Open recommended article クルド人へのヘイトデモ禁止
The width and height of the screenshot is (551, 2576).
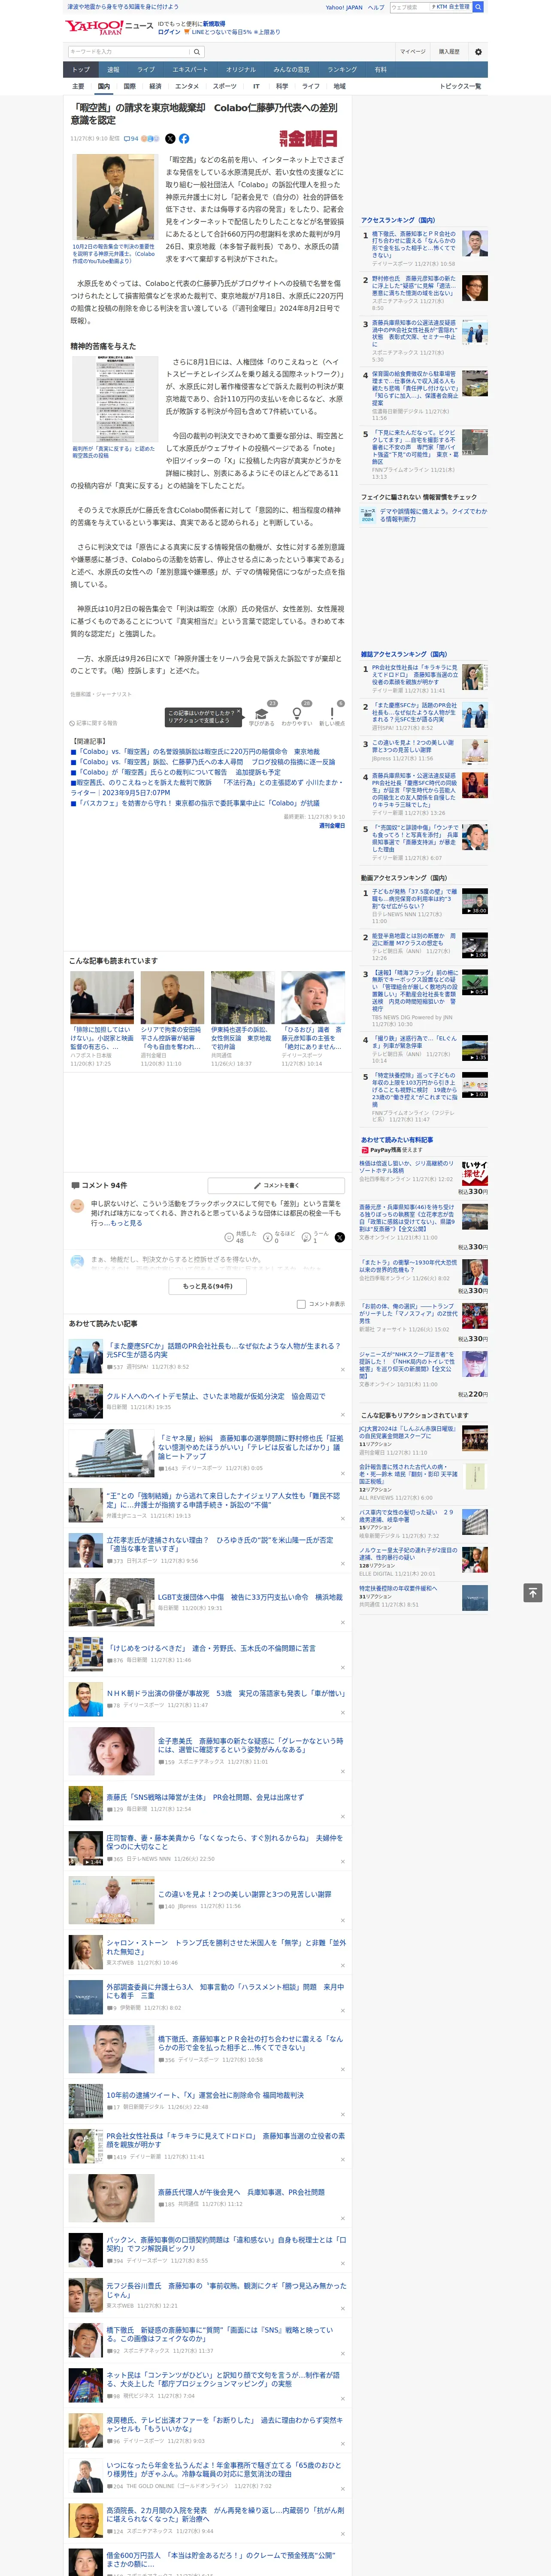click(215, 1396)
